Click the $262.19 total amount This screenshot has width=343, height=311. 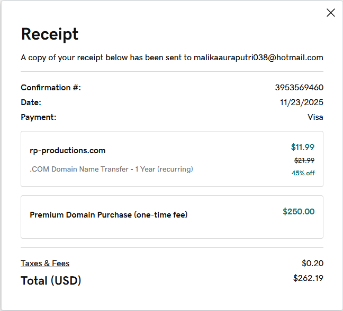coord(308,278)
